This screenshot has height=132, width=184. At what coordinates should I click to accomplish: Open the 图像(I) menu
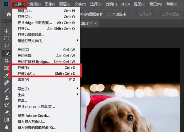50,4
